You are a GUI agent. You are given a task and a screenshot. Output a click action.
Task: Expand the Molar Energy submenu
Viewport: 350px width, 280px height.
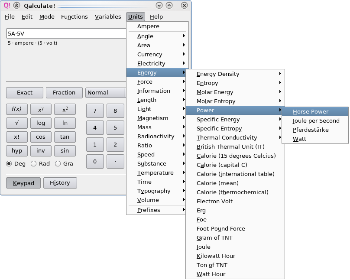click(235, 92)
